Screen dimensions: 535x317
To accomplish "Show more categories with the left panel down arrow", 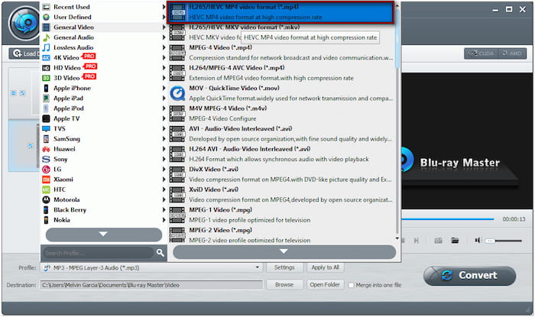I will 104,235.
